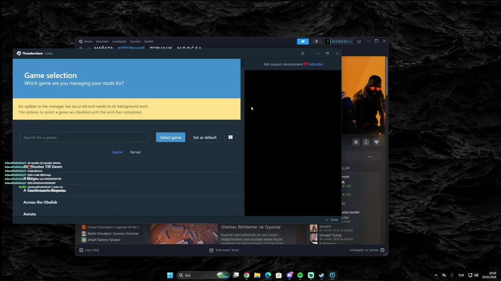The image size is (501, 281).
Task: Open File Explorer from the taskbar
Action: pyautogui.click(x=257, y=275)
